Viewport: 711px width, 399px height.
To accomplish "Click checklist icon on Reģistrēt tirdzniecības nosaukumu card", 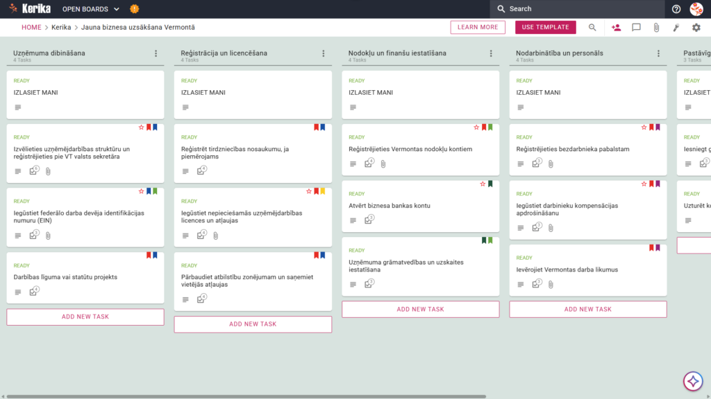I will [x=202, y=170].
